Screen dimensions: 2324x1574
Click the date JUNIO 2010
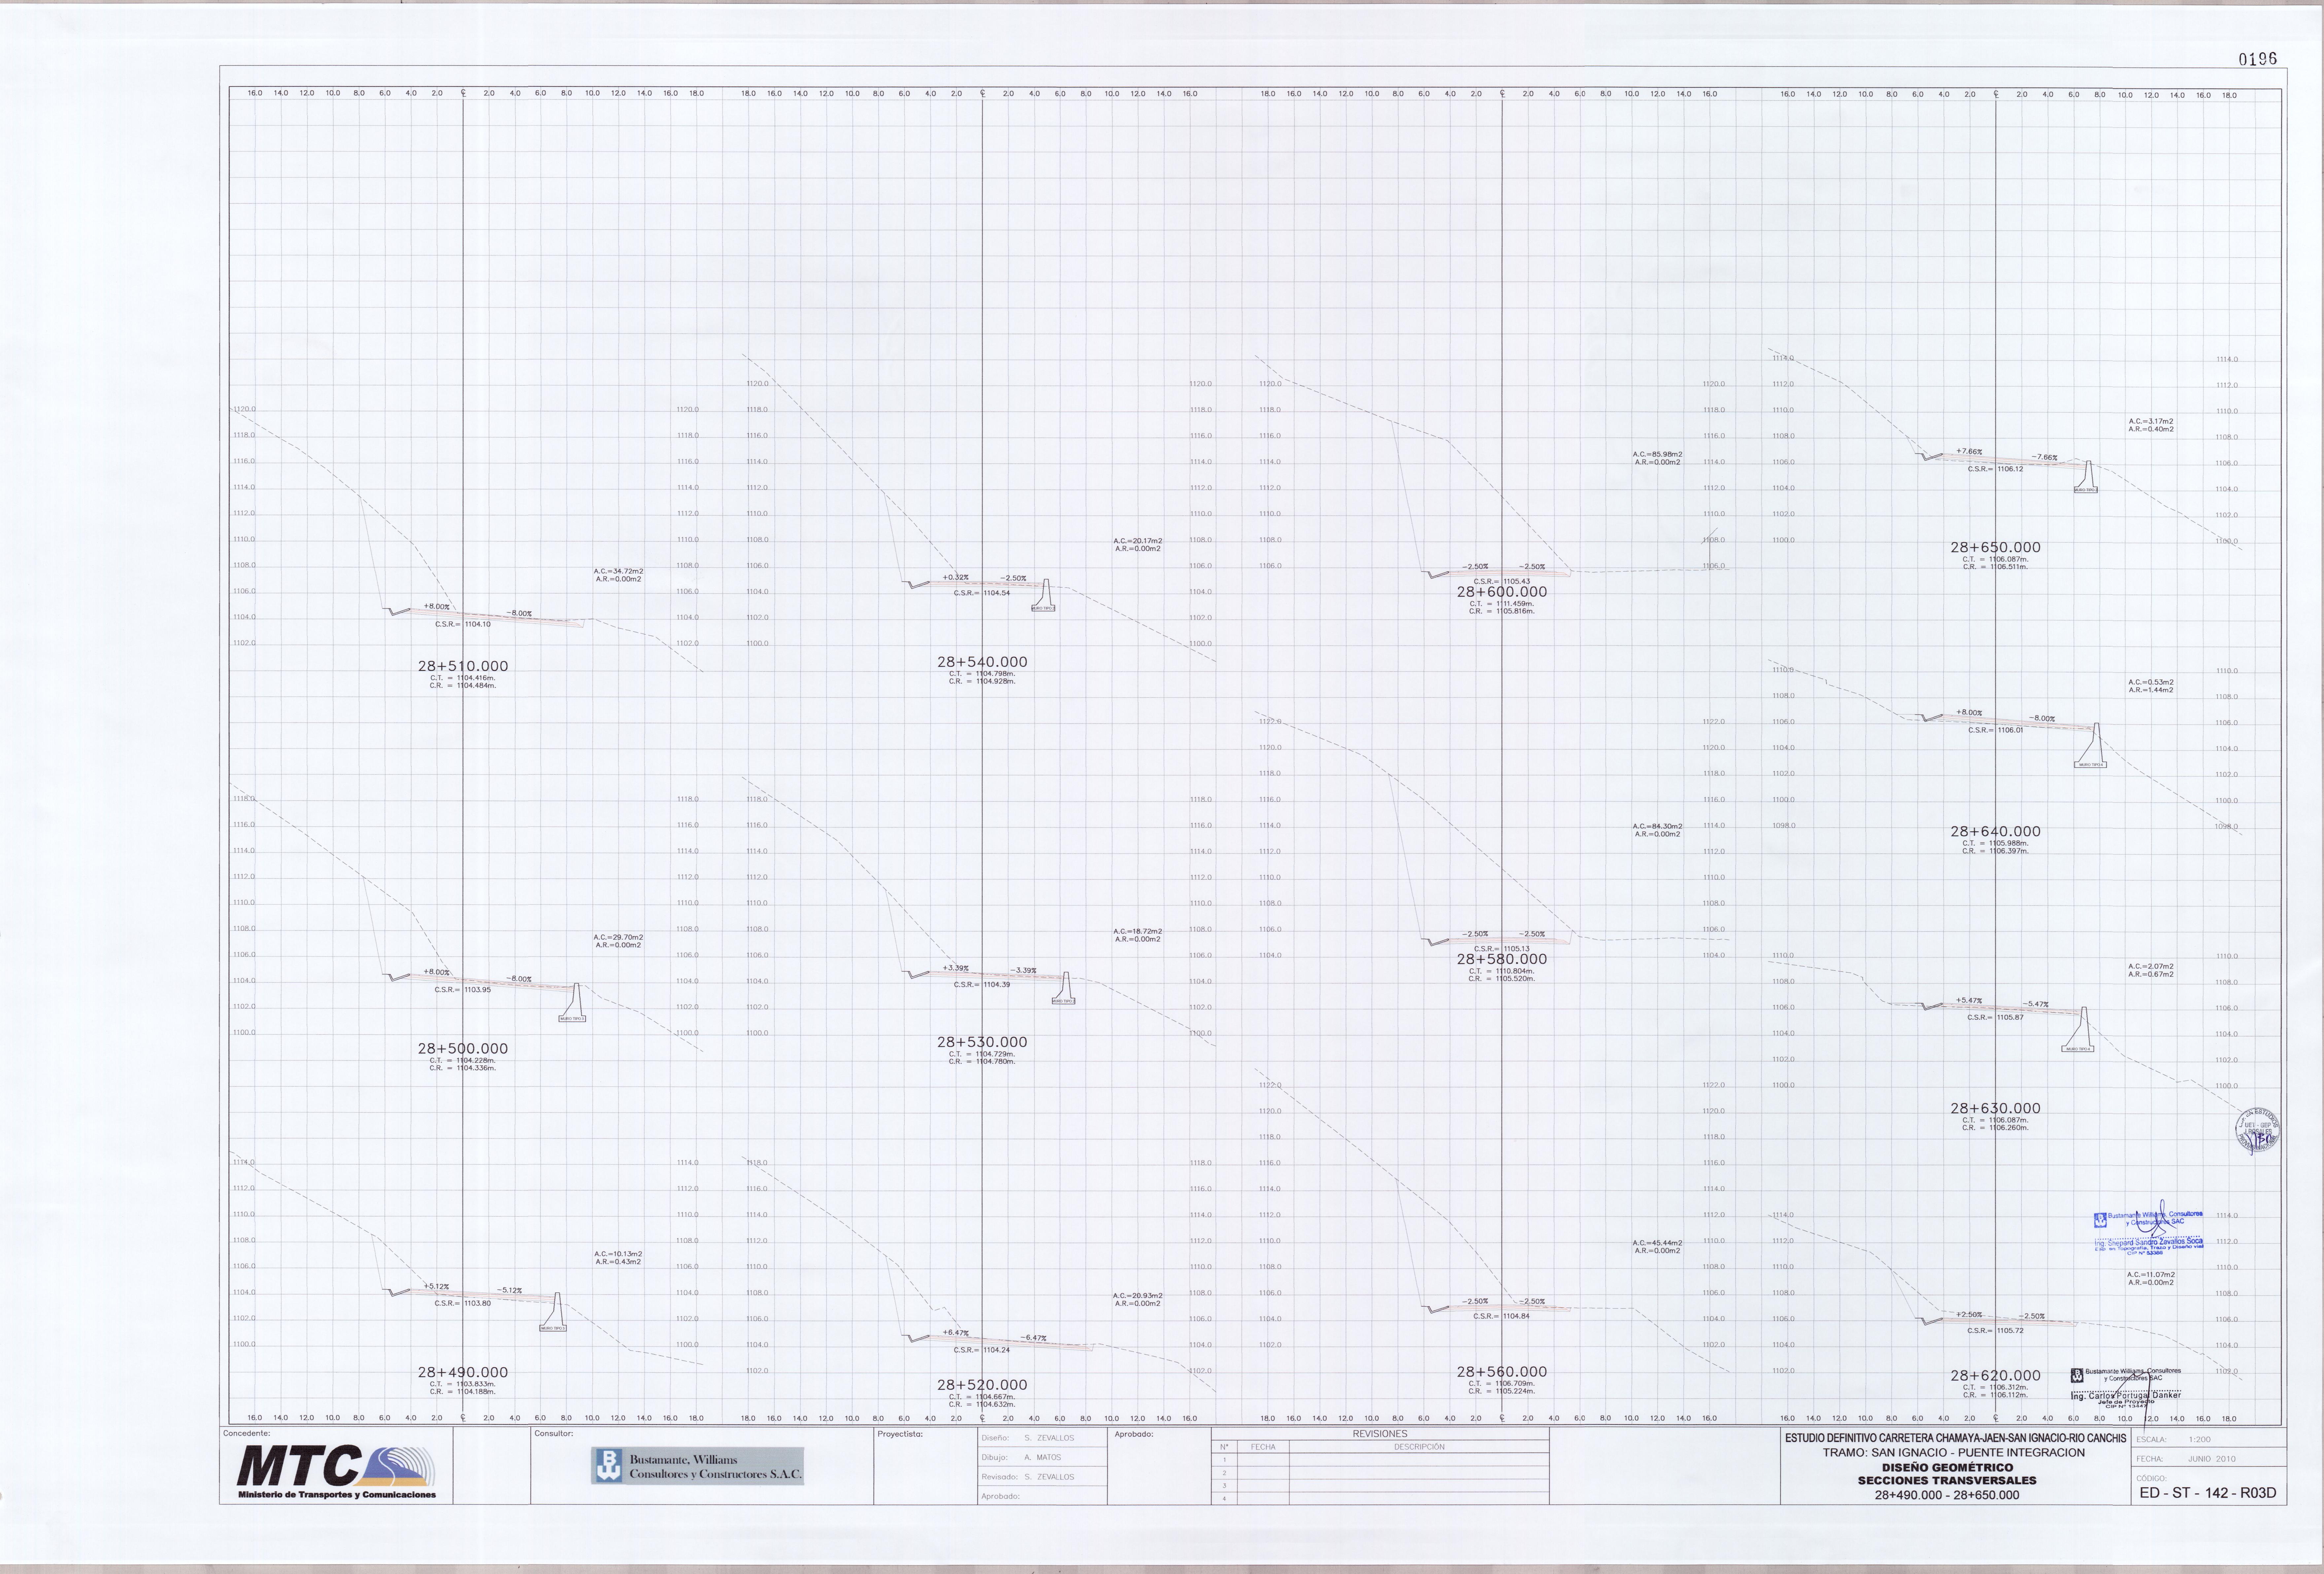pyautogui.click(x=2212, y=1459)
